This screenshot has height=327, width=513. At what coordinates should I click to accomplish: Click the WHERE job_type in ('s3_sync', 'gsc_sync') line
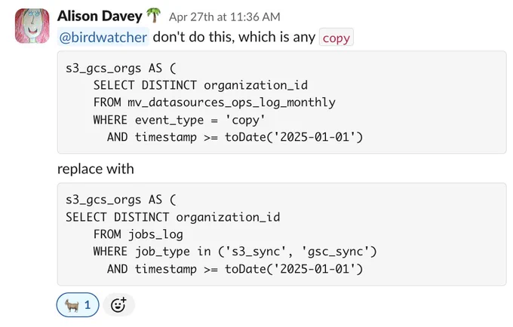click(235, 252)
